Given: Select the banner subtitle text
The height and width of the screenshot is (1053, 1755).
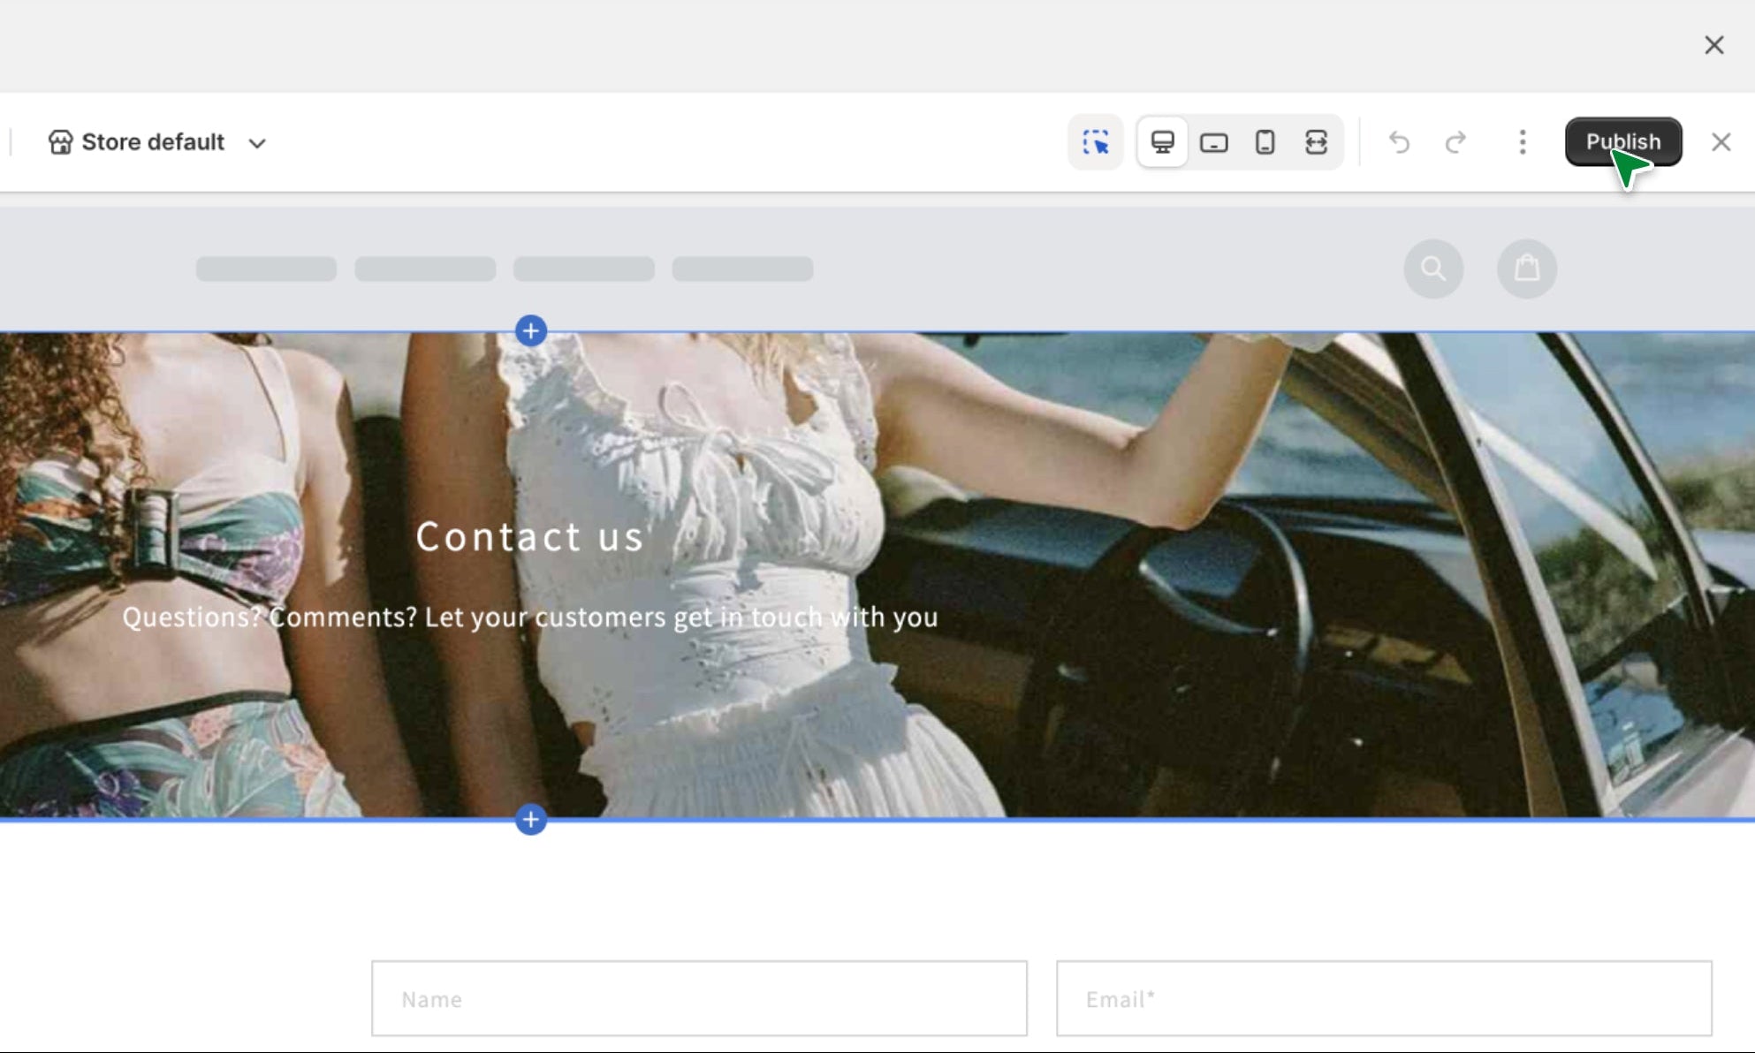Looking at the screenshot, I should point(529,617).
